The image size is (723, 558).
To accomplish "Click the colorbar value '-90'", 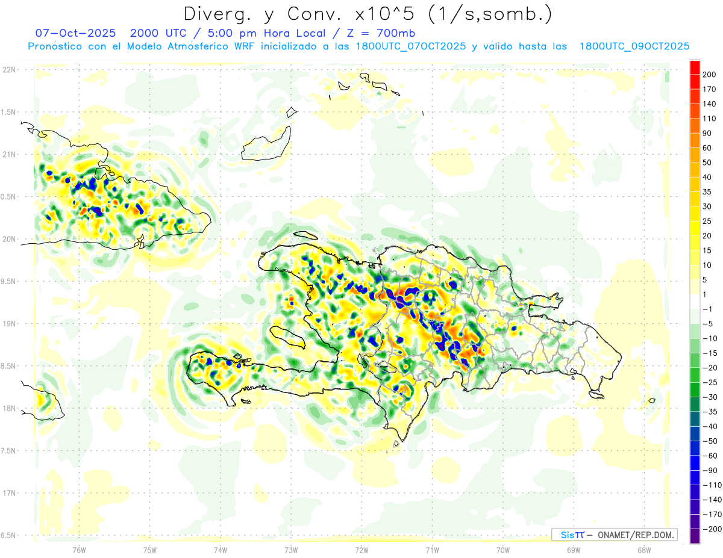I will click(x=710, y=470).
